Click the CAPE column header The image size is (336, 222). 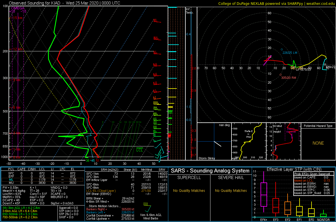click(x=21, y=169)
